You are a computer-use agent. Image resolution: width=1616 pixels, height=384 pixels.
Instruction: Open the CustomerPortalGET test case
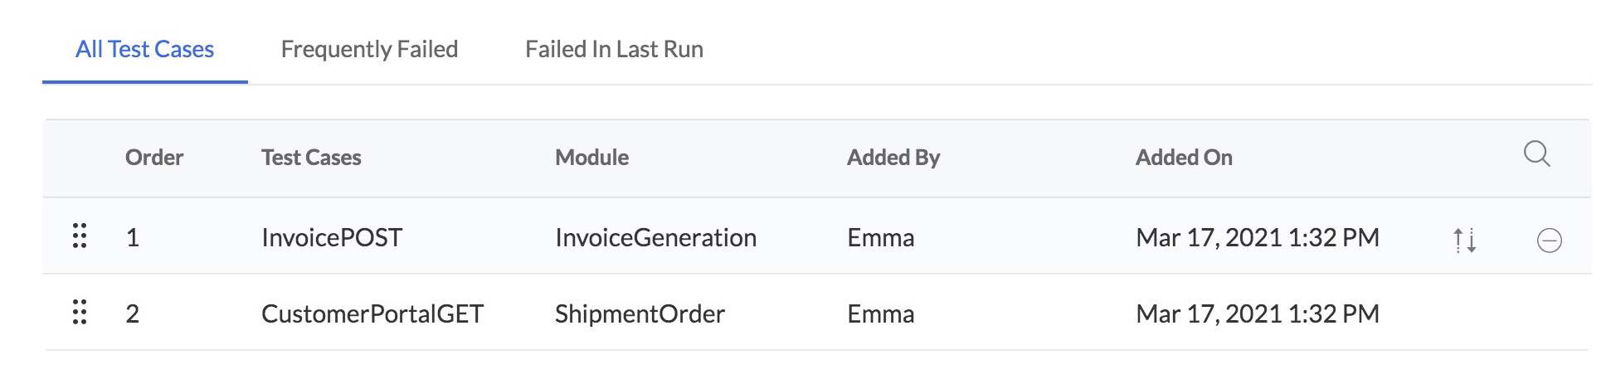point(372,314)
